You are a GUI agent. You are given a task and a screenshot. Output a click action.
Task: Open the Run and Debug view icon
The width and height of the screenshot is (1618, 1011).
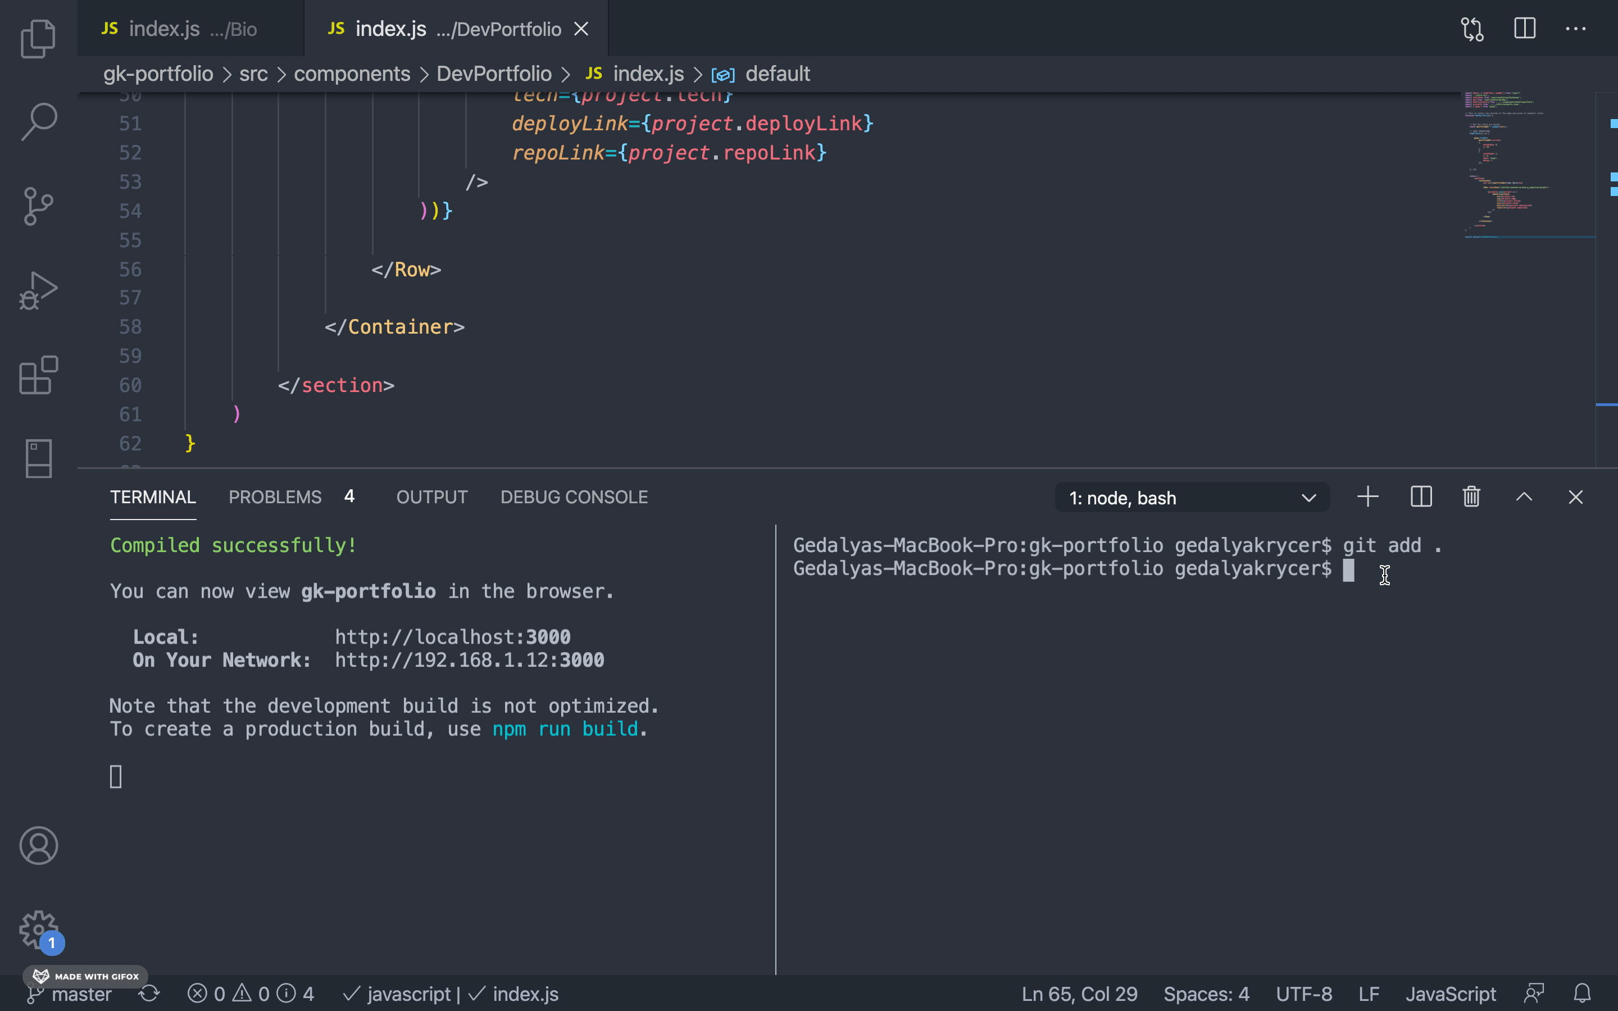[39, 290]
